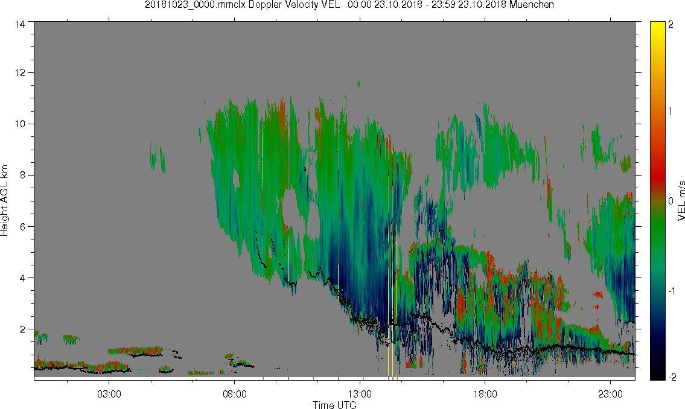Click the 03:00 time tick label

109,394
